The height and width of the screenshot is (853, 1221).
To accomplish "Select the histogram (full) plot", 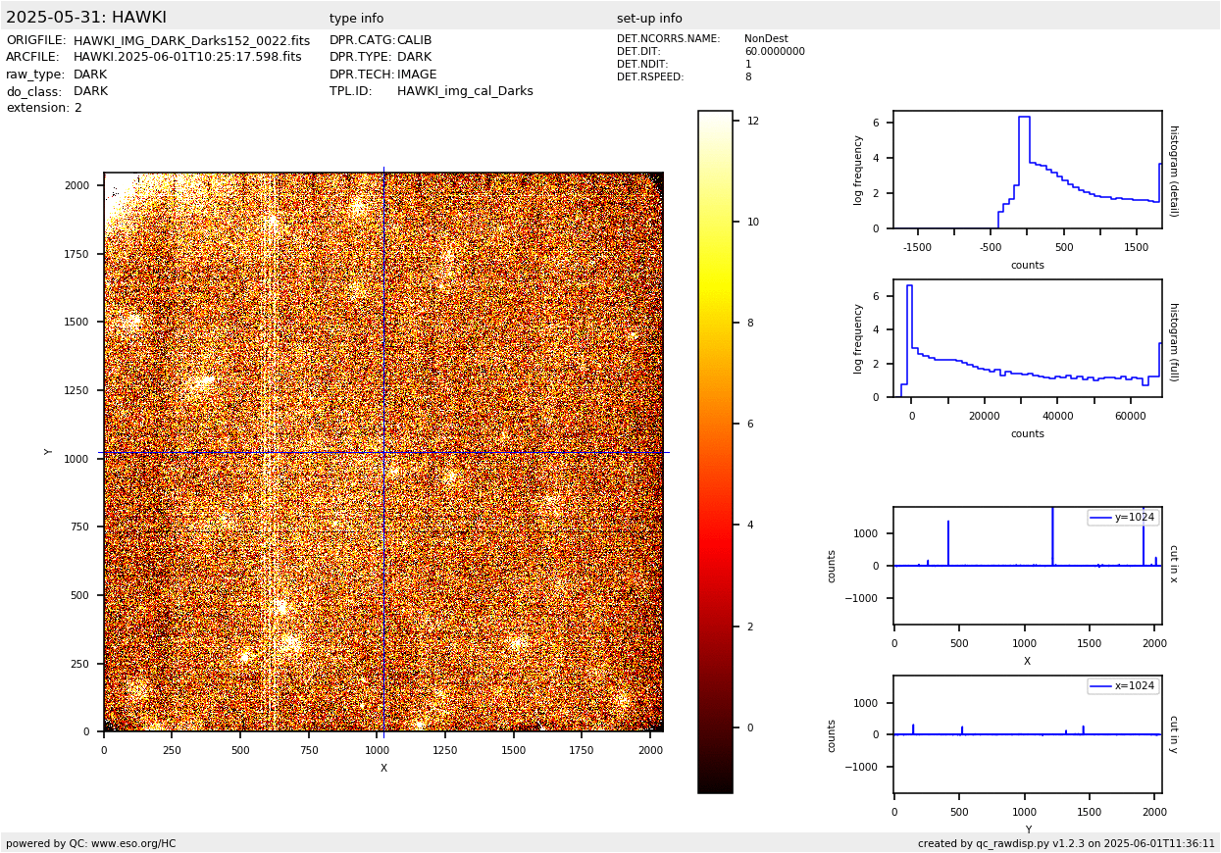I will 1027,338.
